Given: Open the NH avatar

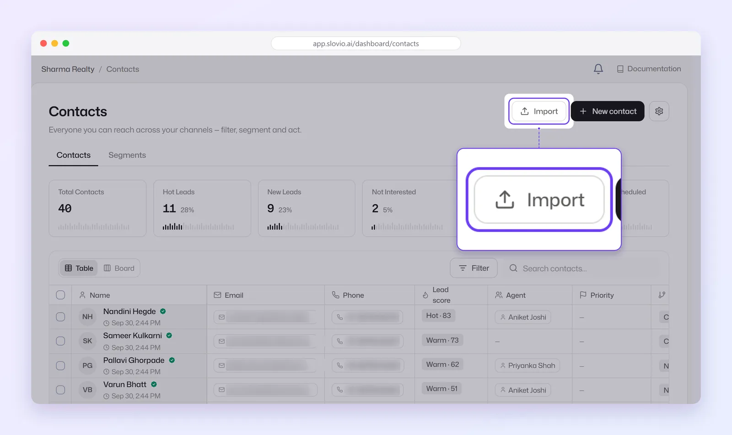Looking at the screenshot, I should [87, 317].
